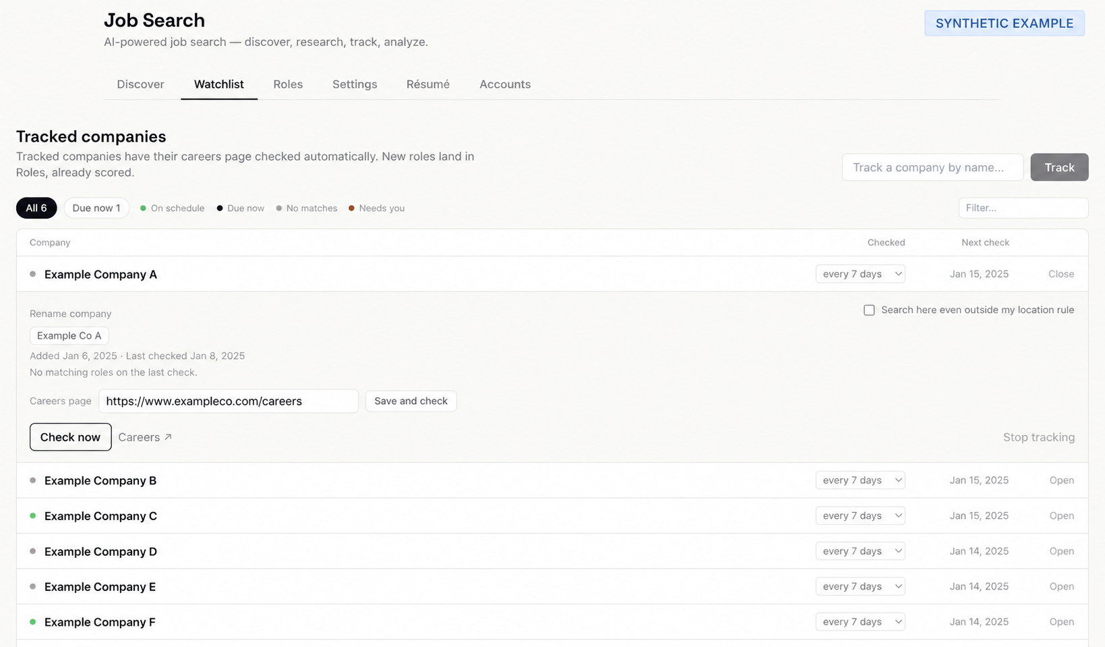Click the SYNTHETIC EXAMPLE badge
1105x647 pixels.
click(x=1004, y=23)
